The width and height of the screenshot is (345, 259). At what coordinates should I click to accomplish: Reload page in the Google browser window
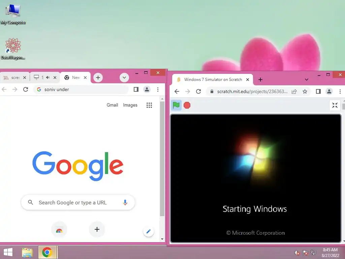(26, 89)
